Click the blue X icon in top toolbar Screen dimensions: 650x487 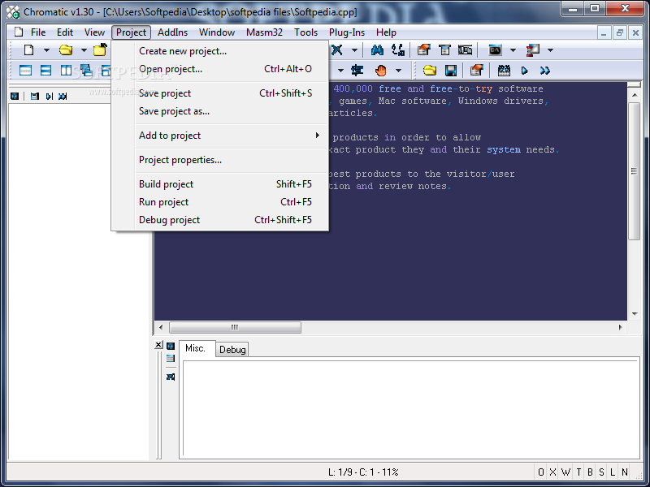tap(336, 50)
